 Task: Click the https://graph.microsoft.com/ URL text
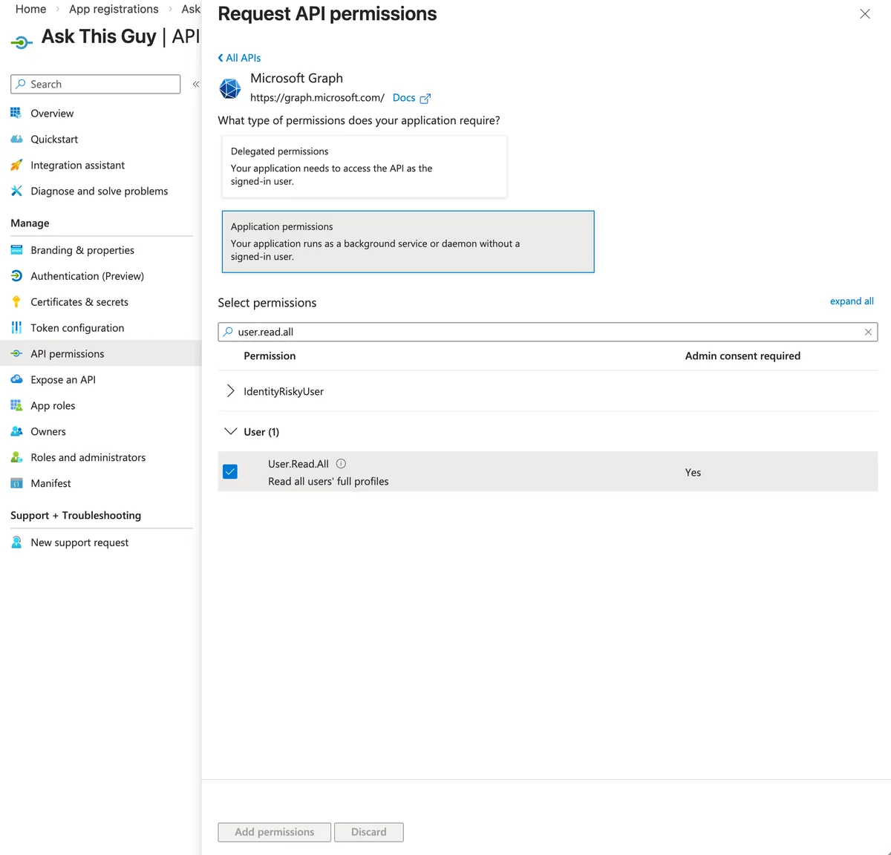click(317, 97)
